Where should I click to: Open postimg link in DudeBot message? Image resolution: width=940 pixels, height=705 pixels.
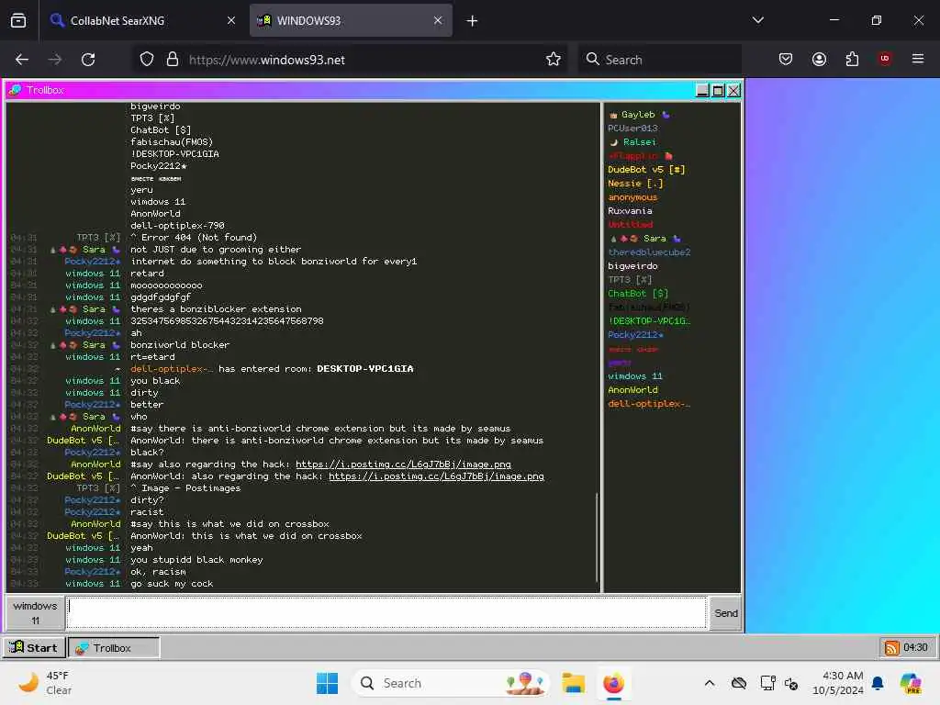pos(436,476)
